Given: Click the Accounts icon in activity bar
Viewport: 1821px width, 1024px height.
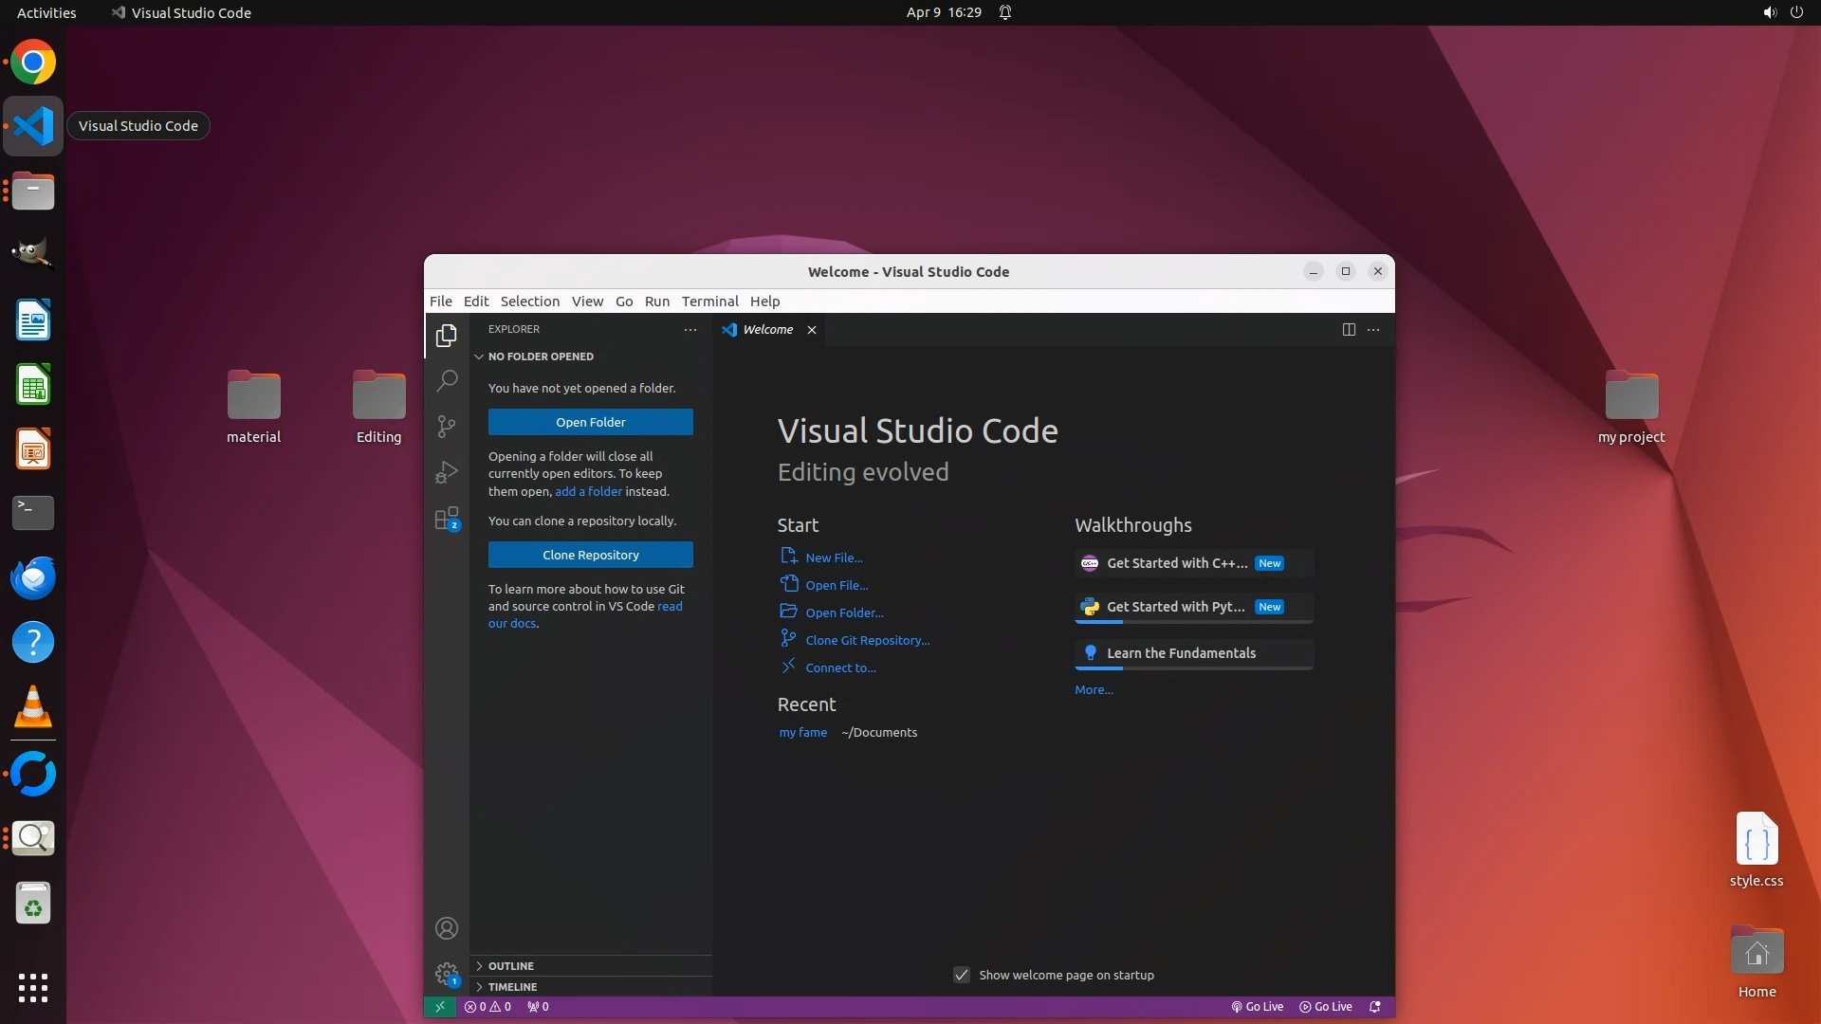Looking at the screenshot, I should 447,928.
